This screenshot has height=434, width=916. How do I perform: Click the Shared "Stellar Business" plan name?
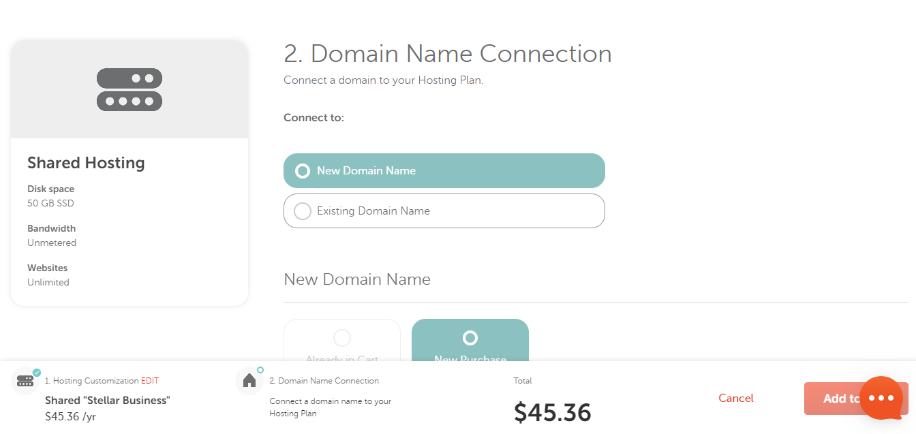pos(107,400)
